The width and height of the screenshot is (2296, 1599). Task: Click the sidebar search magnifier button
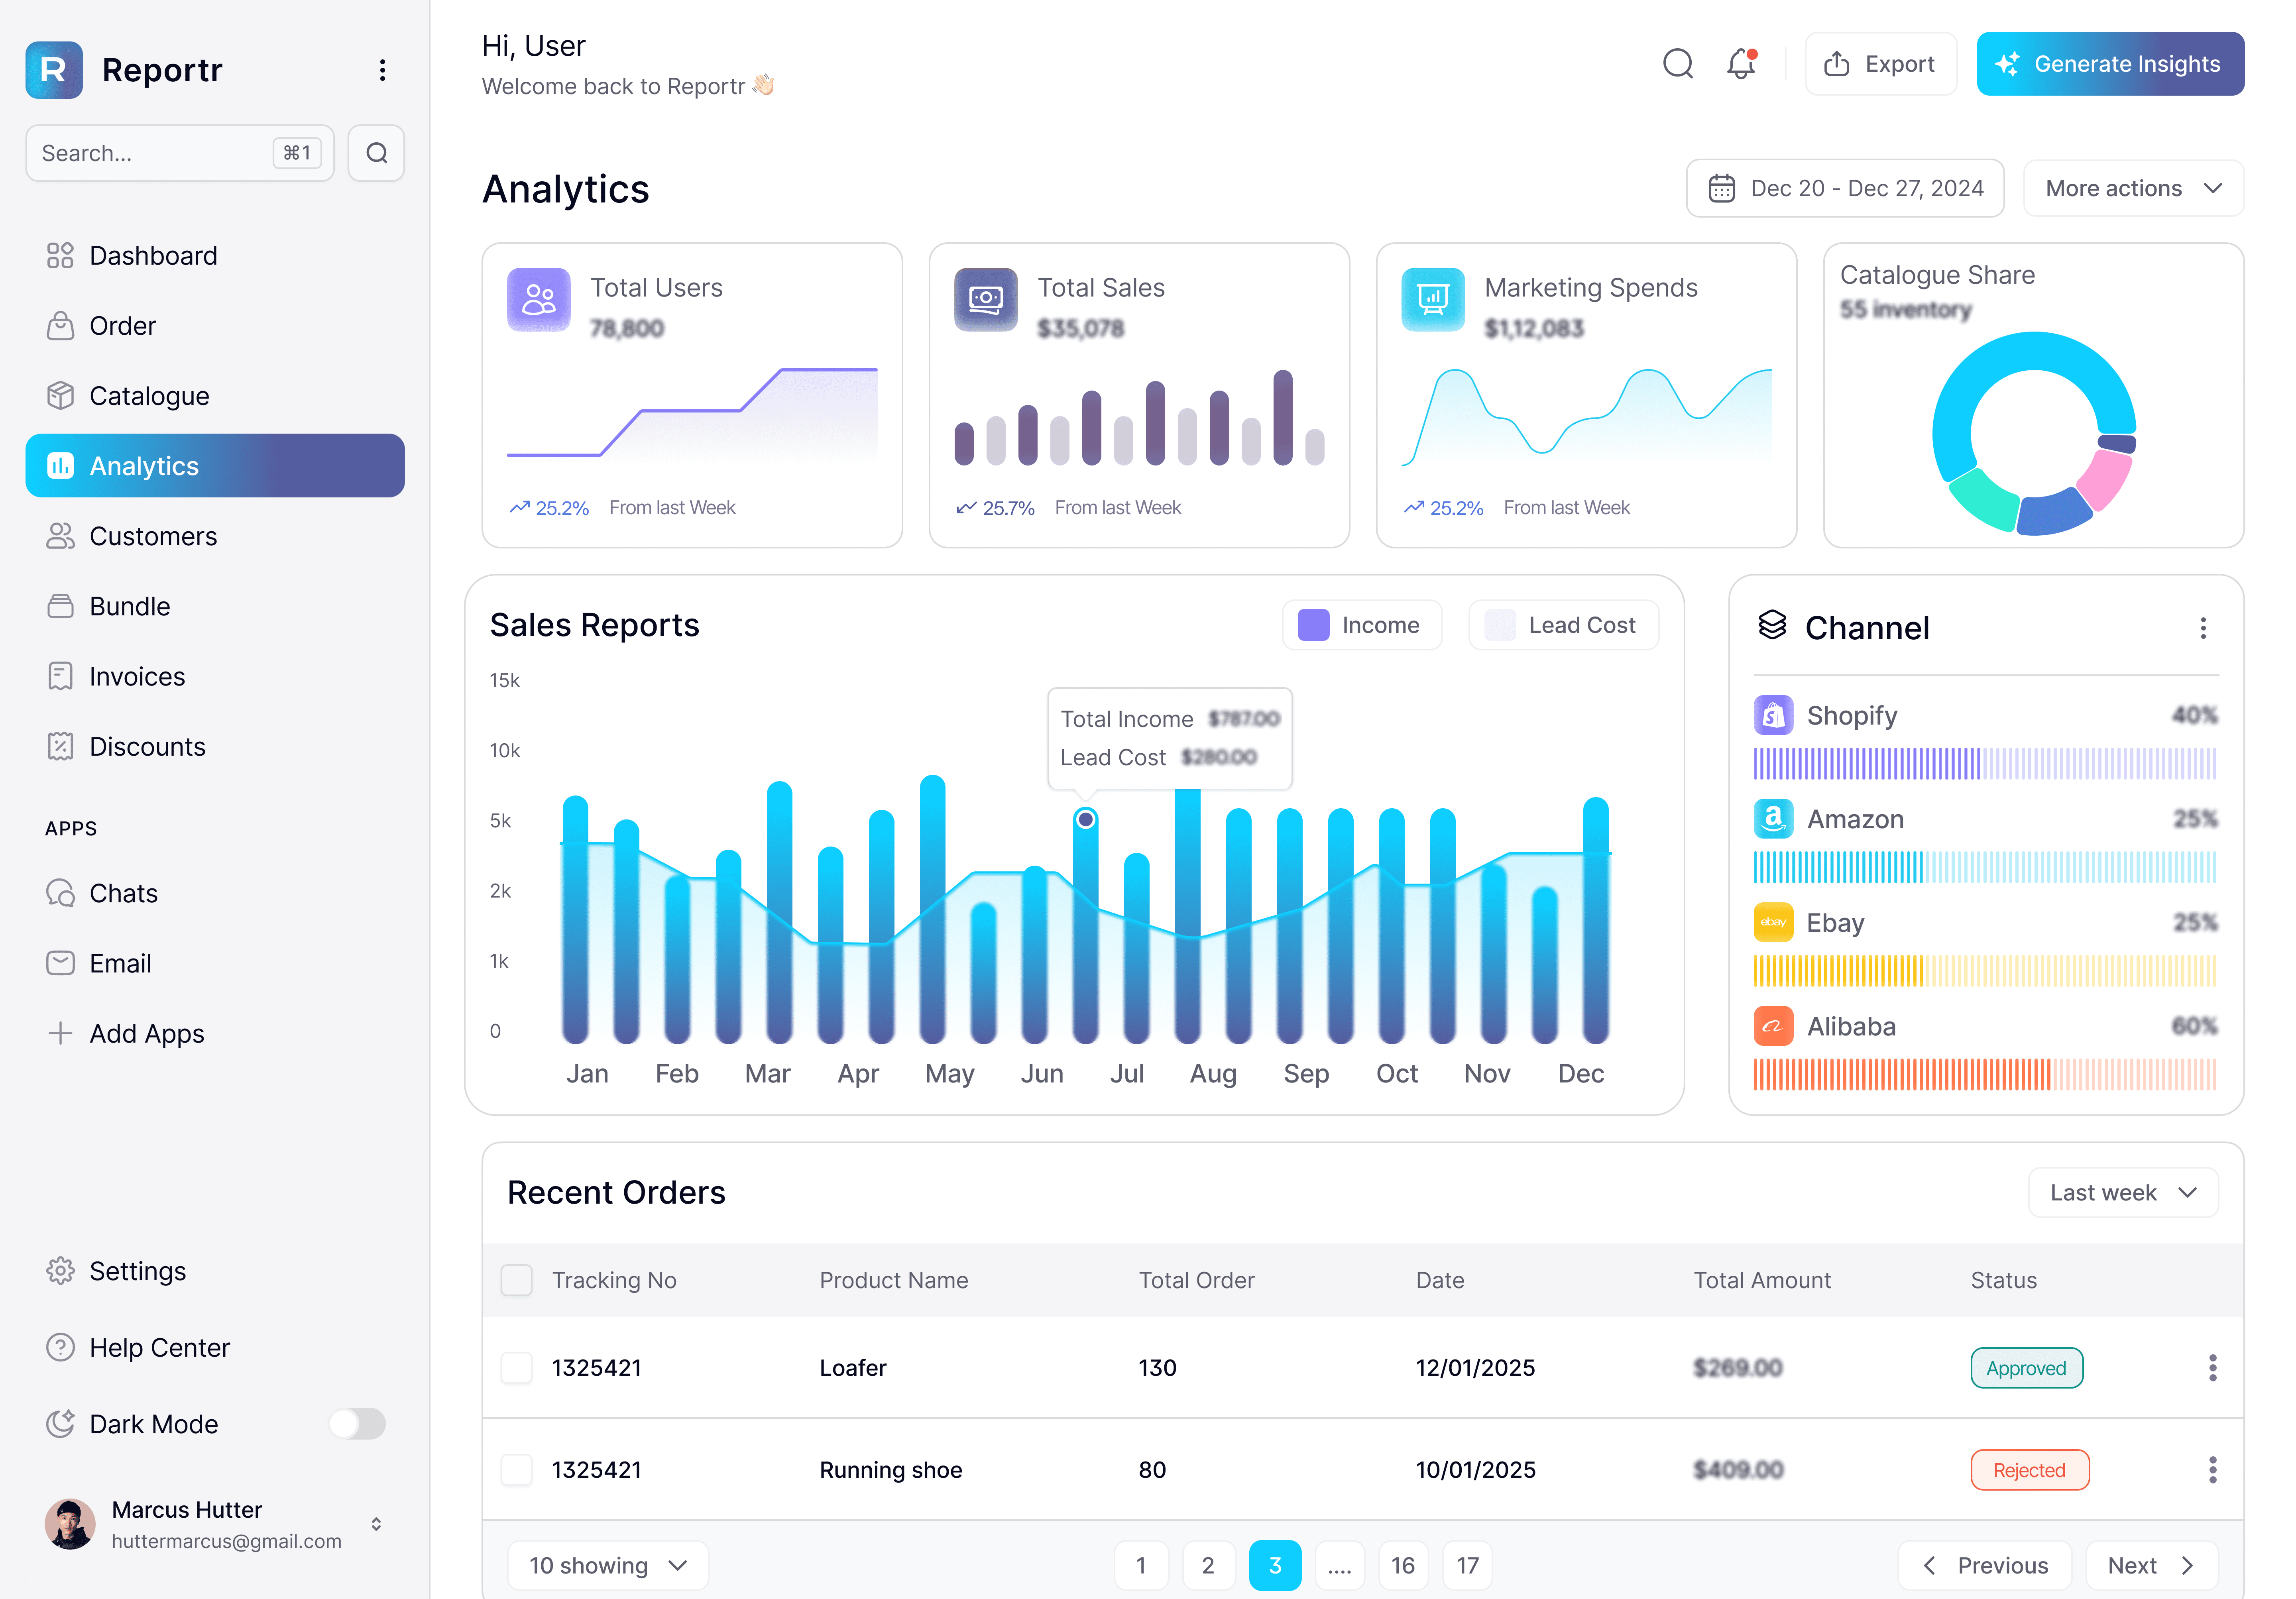coord(376,153)
